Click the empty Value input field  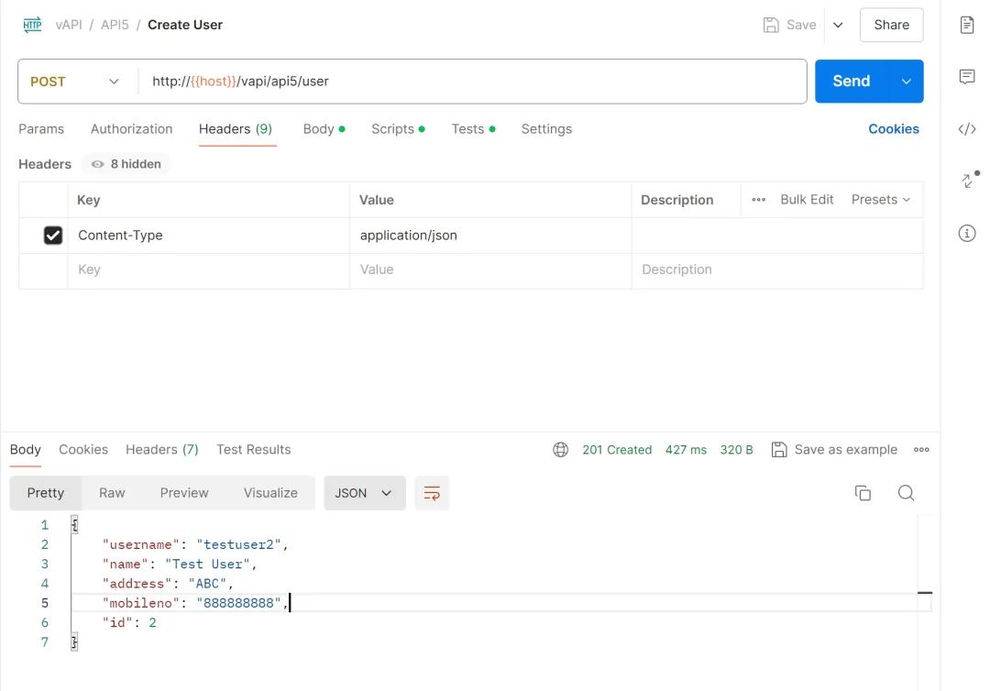(x=490, y=270)
